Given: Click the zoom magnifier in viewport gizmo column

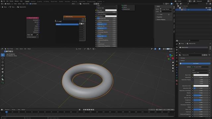Looking at the screenshot, I should click(x=173, y=62).
